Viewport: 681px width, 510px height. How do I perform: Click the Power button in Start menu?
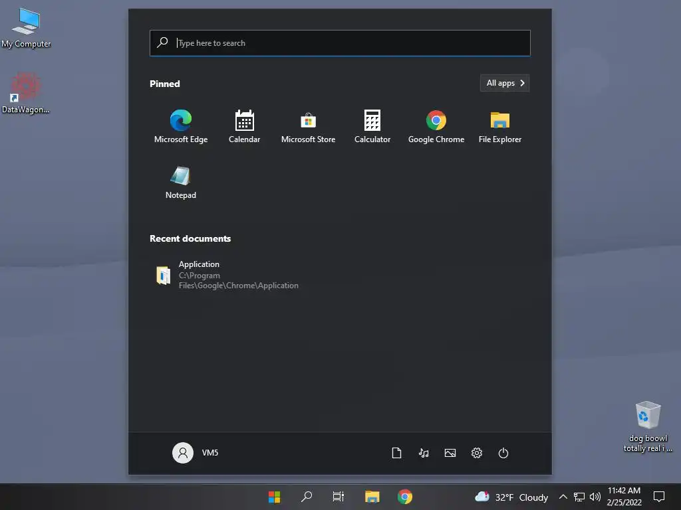(x=503, y=453)
